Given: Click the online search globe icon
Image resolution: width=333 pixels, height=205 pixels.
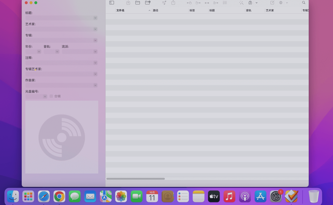Looking at the screenshot, I should pyautogui.click(x=281, y=3).
